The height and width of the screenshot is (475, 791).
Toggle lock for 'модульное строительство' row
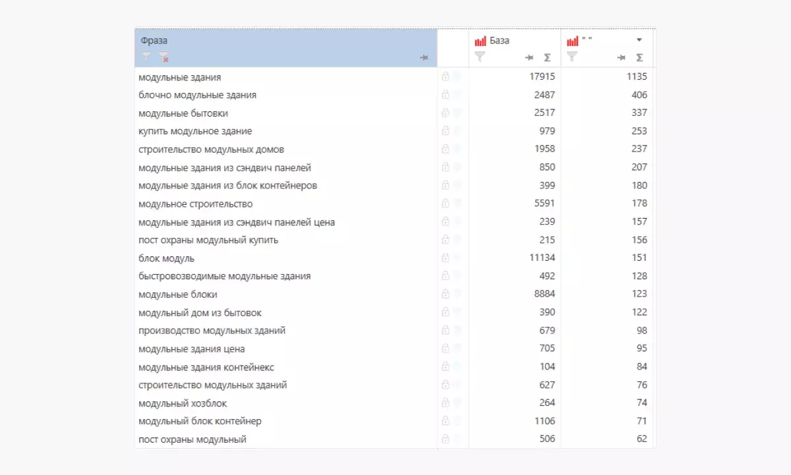pyautogui.click(x=446, y=204)
